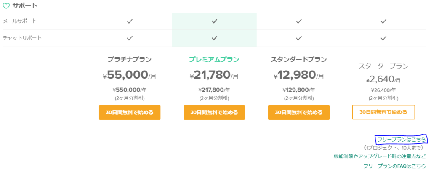Viewport: 431px width, 174px height.
Task: Click the メールサポート row label
Action: click(x=19, y=21)
